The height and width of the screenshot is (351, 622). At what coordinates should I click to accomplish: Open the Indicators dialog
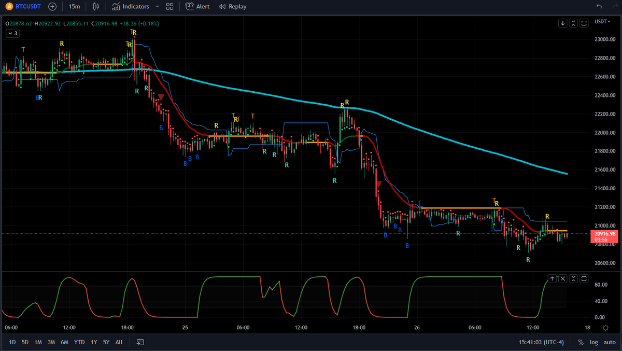(x=130, y=7)
